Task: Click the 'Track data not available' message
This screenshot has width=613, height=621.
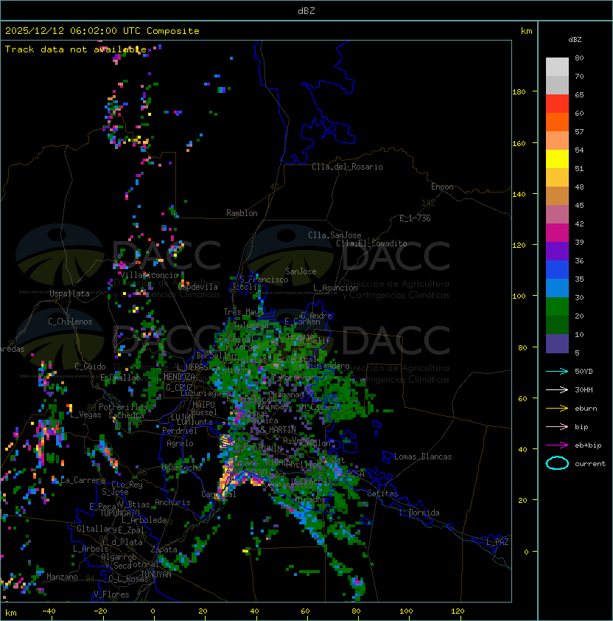Action: point(76,49)
